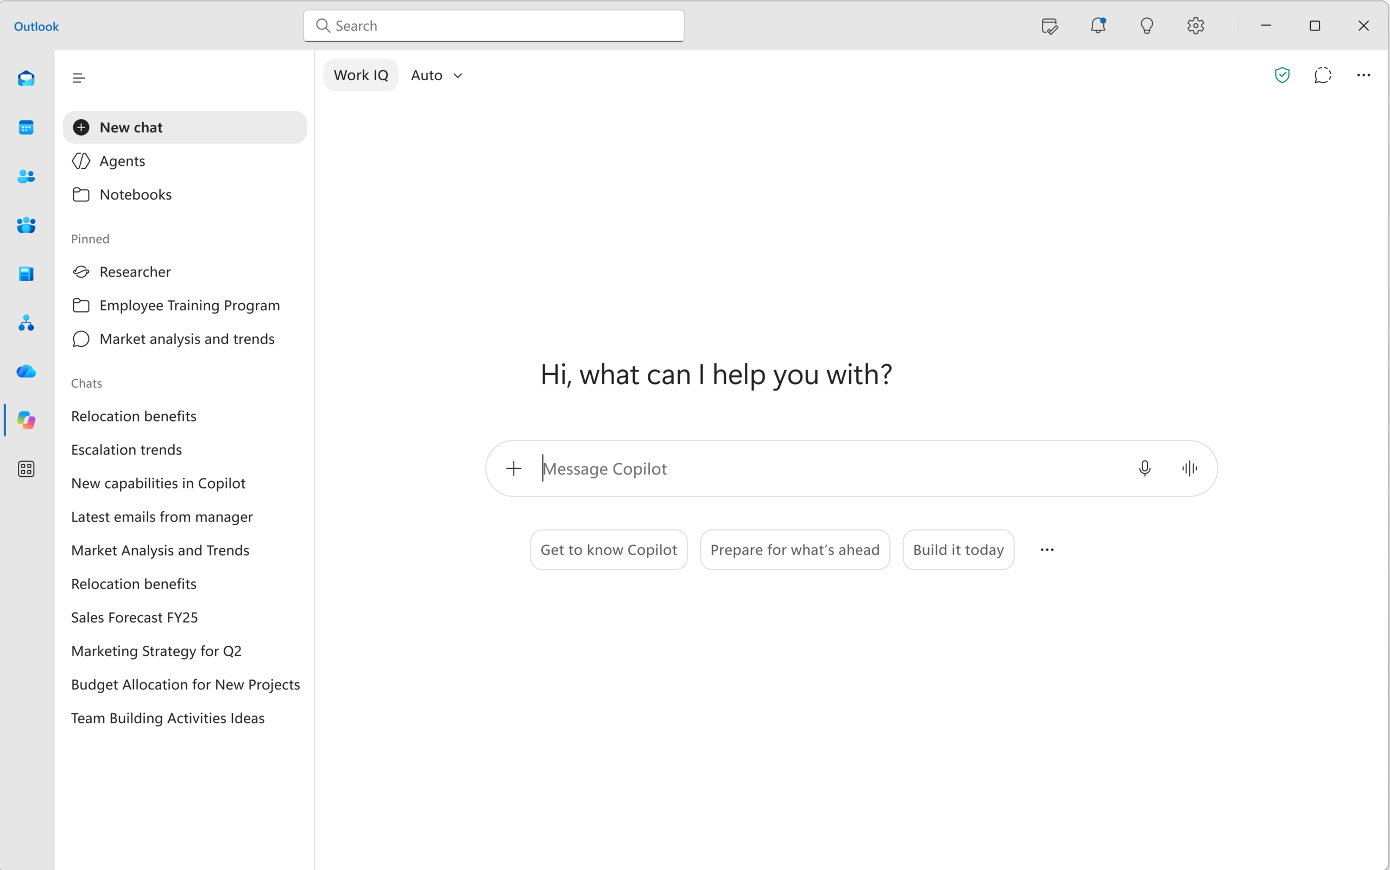This screenshot has height=870, width=1390.
Task: Start a New chat
Action: point(185,127)
